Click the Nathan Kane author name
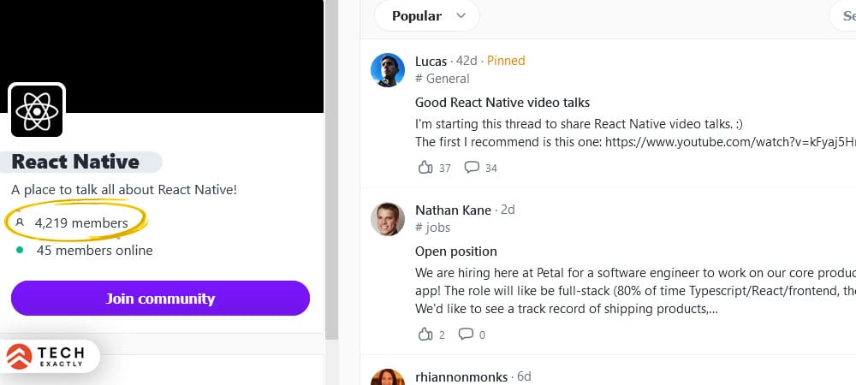Image resolution: width=856 pixels, height=385 pixels. click(453, 210)
